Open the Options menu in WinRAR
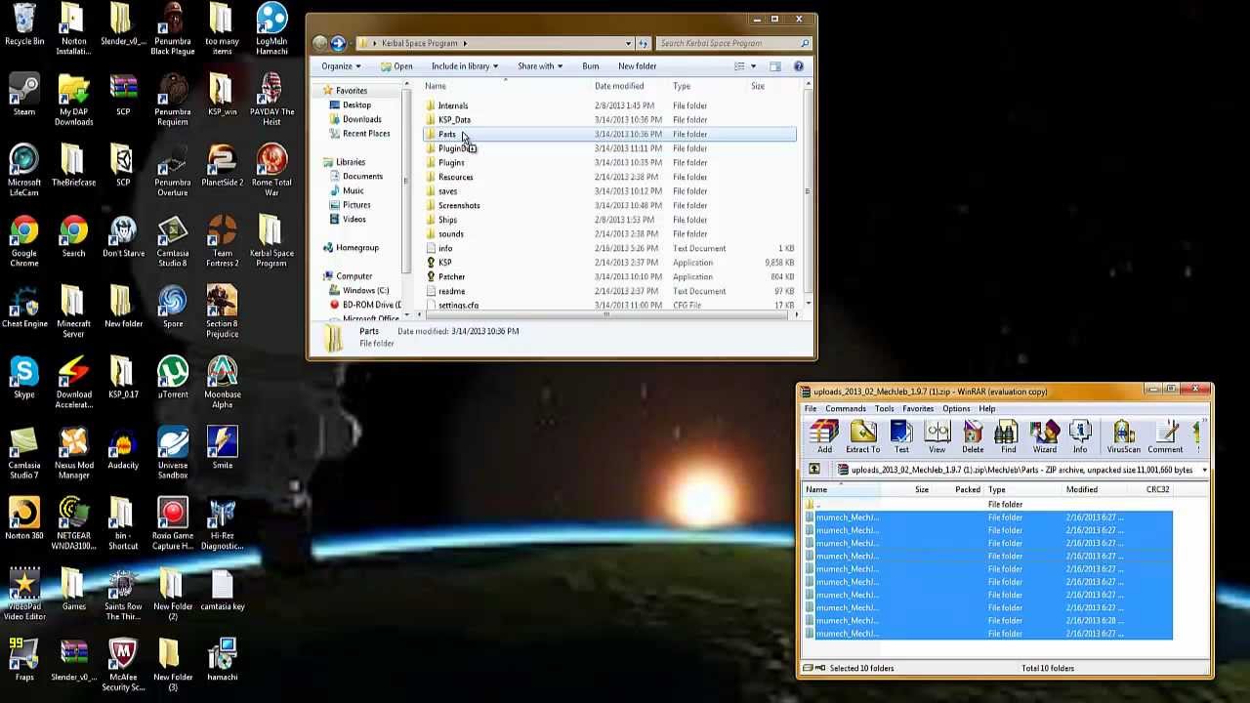Screen dimensions: 1250x703 coord(956,409)
